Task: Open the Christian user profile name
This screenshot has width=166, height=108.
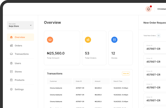Action: point(161,9)
